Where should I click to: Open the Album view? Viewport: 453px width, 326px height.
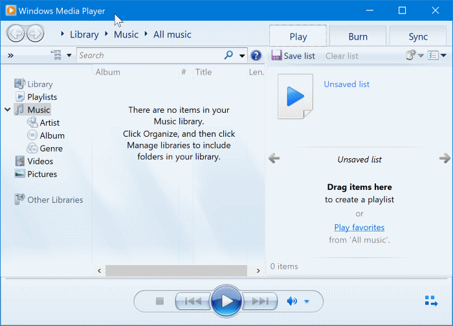pyautogui.click(x=46, y=135)
